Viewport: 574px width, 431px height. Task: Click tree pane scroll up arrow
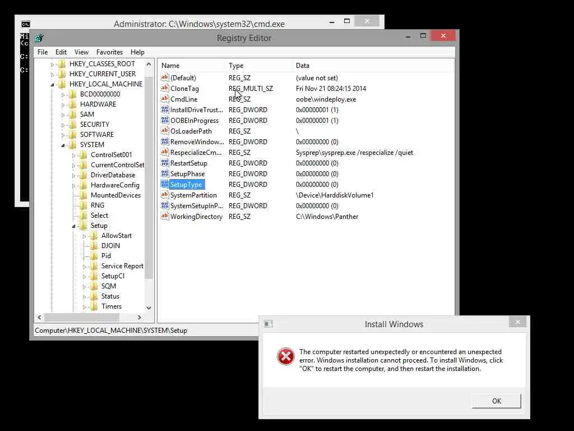click(149, 64)
